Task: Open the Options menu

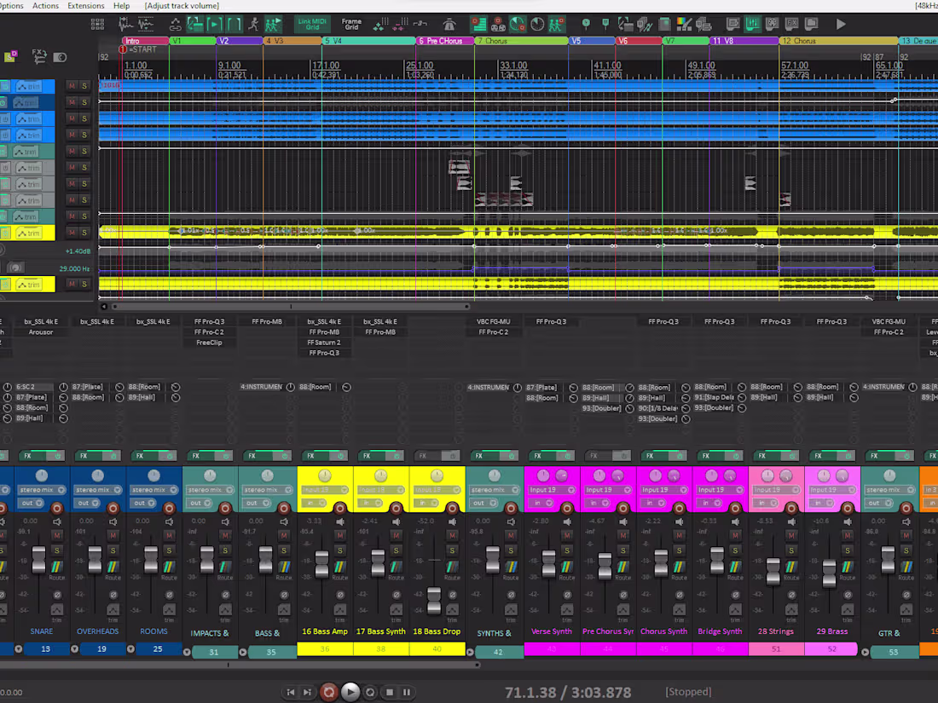Action: 11,5
